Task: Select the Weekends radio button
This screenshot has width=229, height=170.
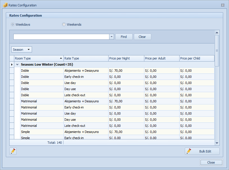Action: point(64,24)
